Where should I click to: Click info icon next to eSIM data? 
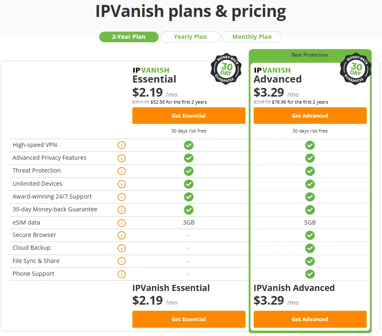click(121, 223)
